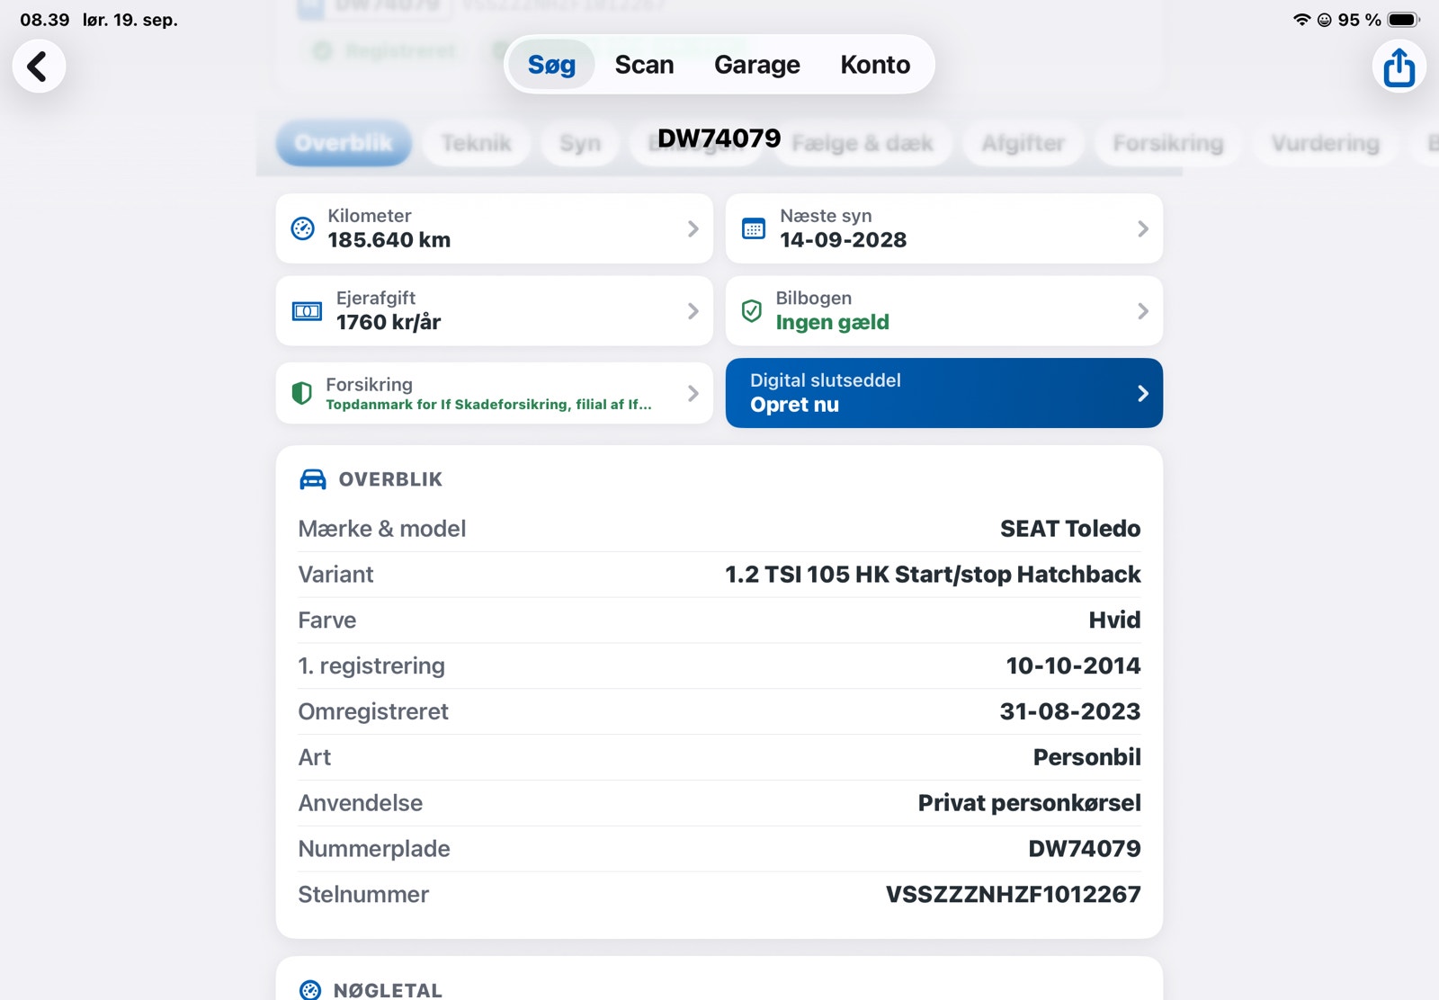
Task: Tap the Wi-Fi status icon
Action: (x=1301, y=20)
